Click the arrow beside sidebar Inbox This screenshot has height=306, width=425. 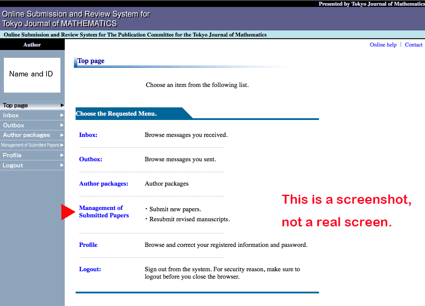point(62,115)
